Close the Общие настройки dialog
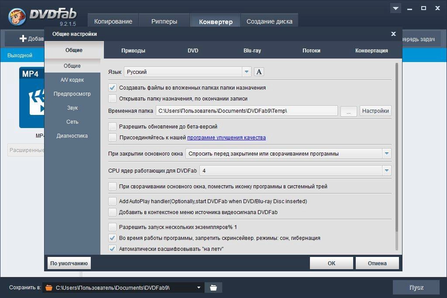 click(x=393, y=34)
